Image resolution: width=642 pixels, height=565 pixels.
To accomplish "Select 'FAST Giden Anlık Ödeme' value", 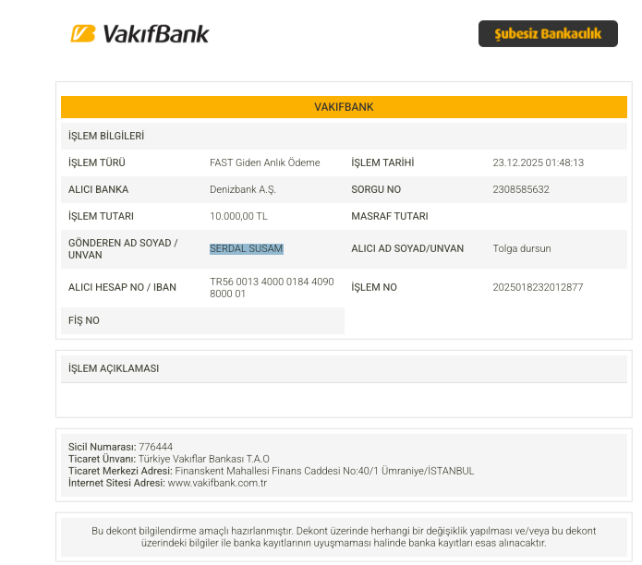I will [265, 162].
